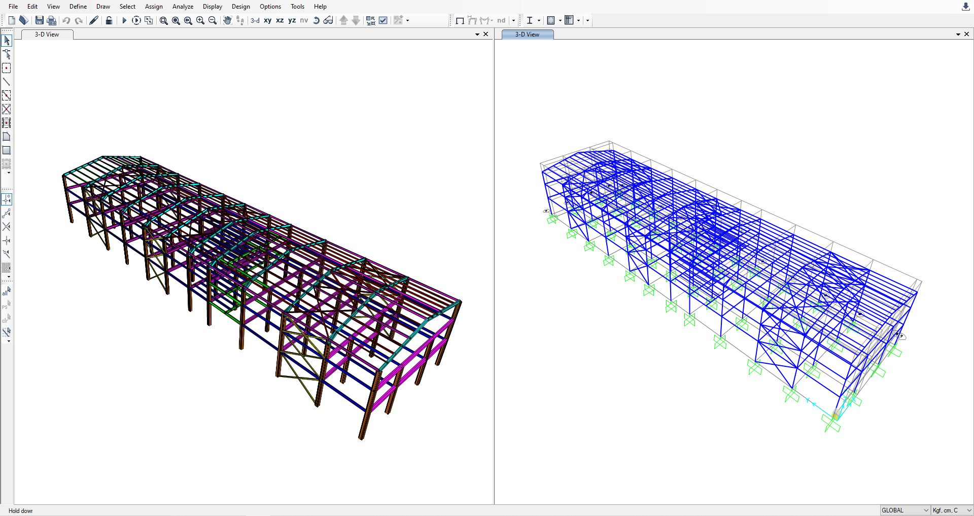Toggle snap to Points and Grid Intersections
974x516 pixels.
7,199
